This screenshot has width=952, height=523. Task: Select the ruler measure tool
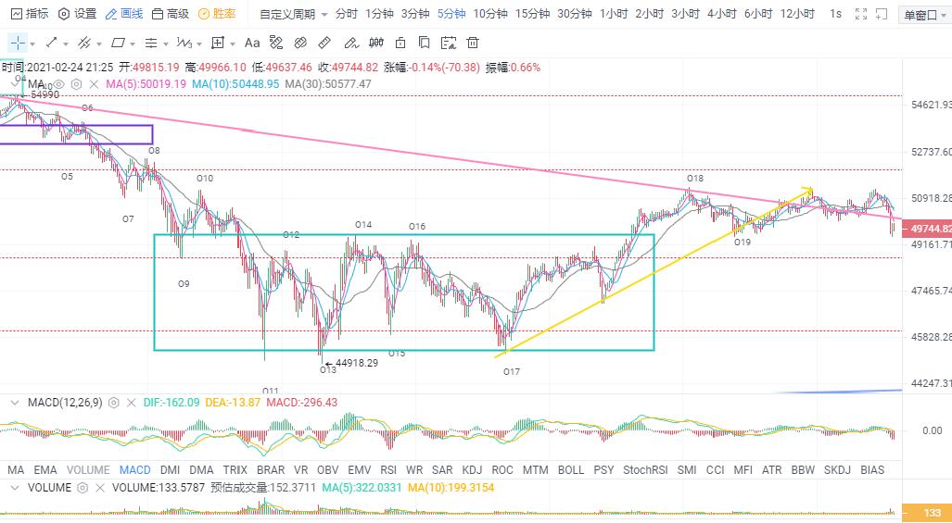[324, 43]
